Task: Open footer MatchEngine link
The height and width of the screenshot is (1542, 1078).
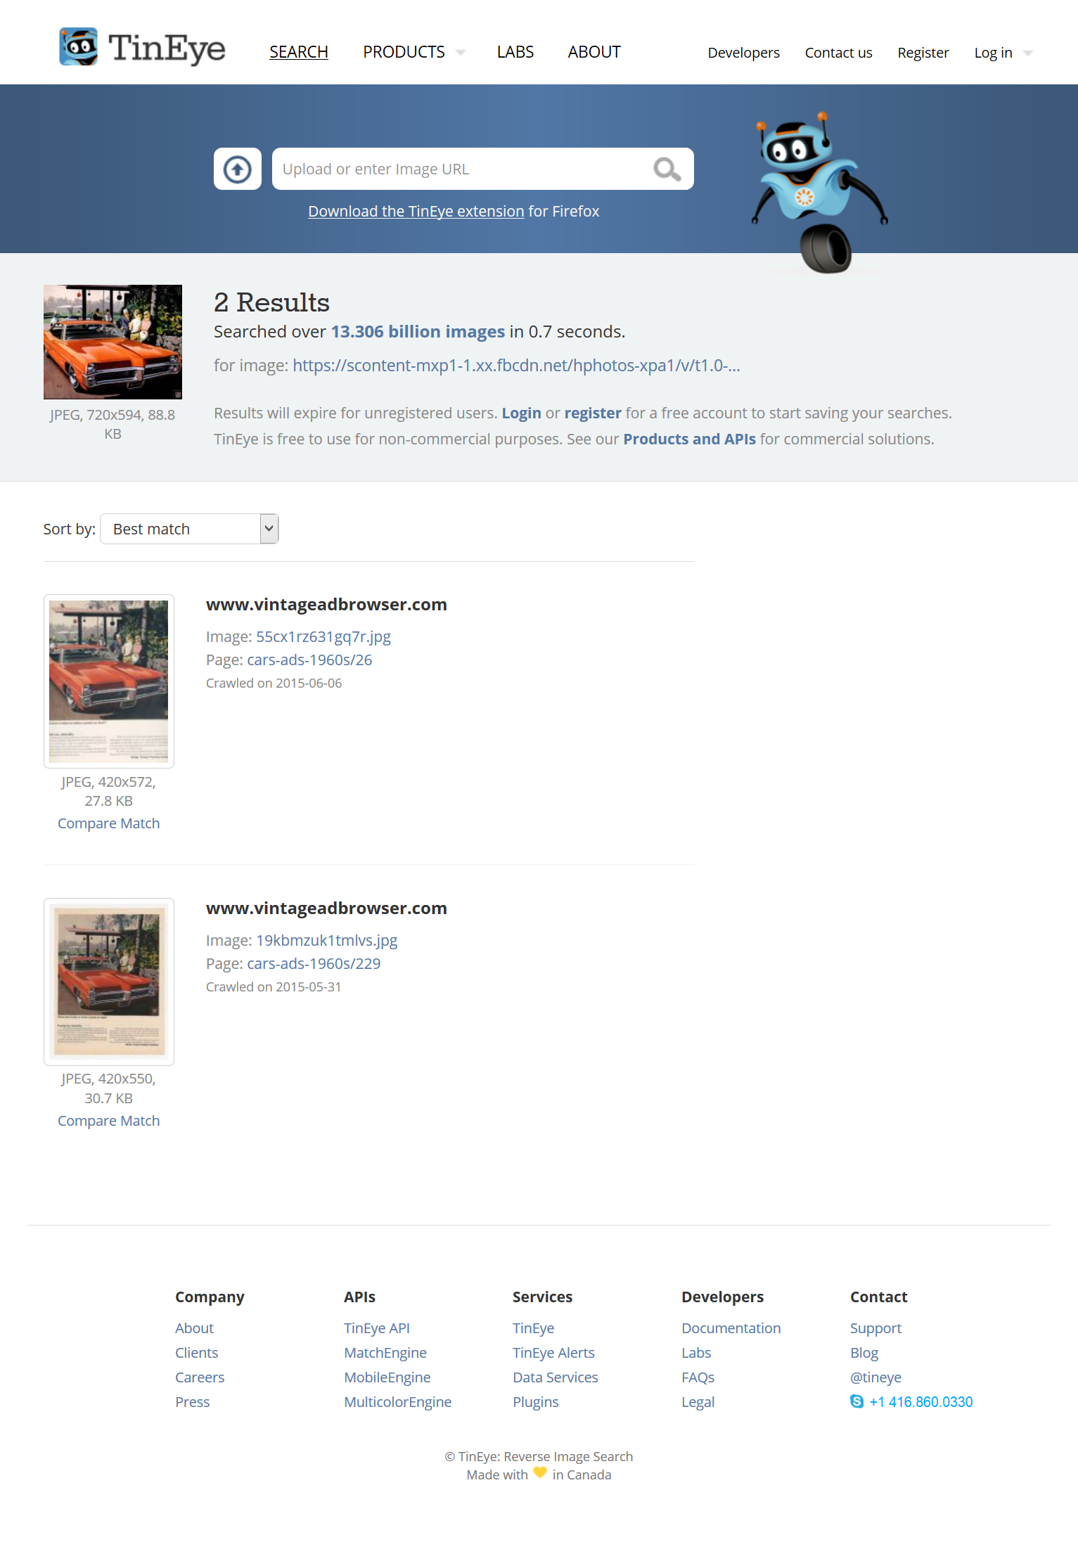Action: click(385, 1353)
